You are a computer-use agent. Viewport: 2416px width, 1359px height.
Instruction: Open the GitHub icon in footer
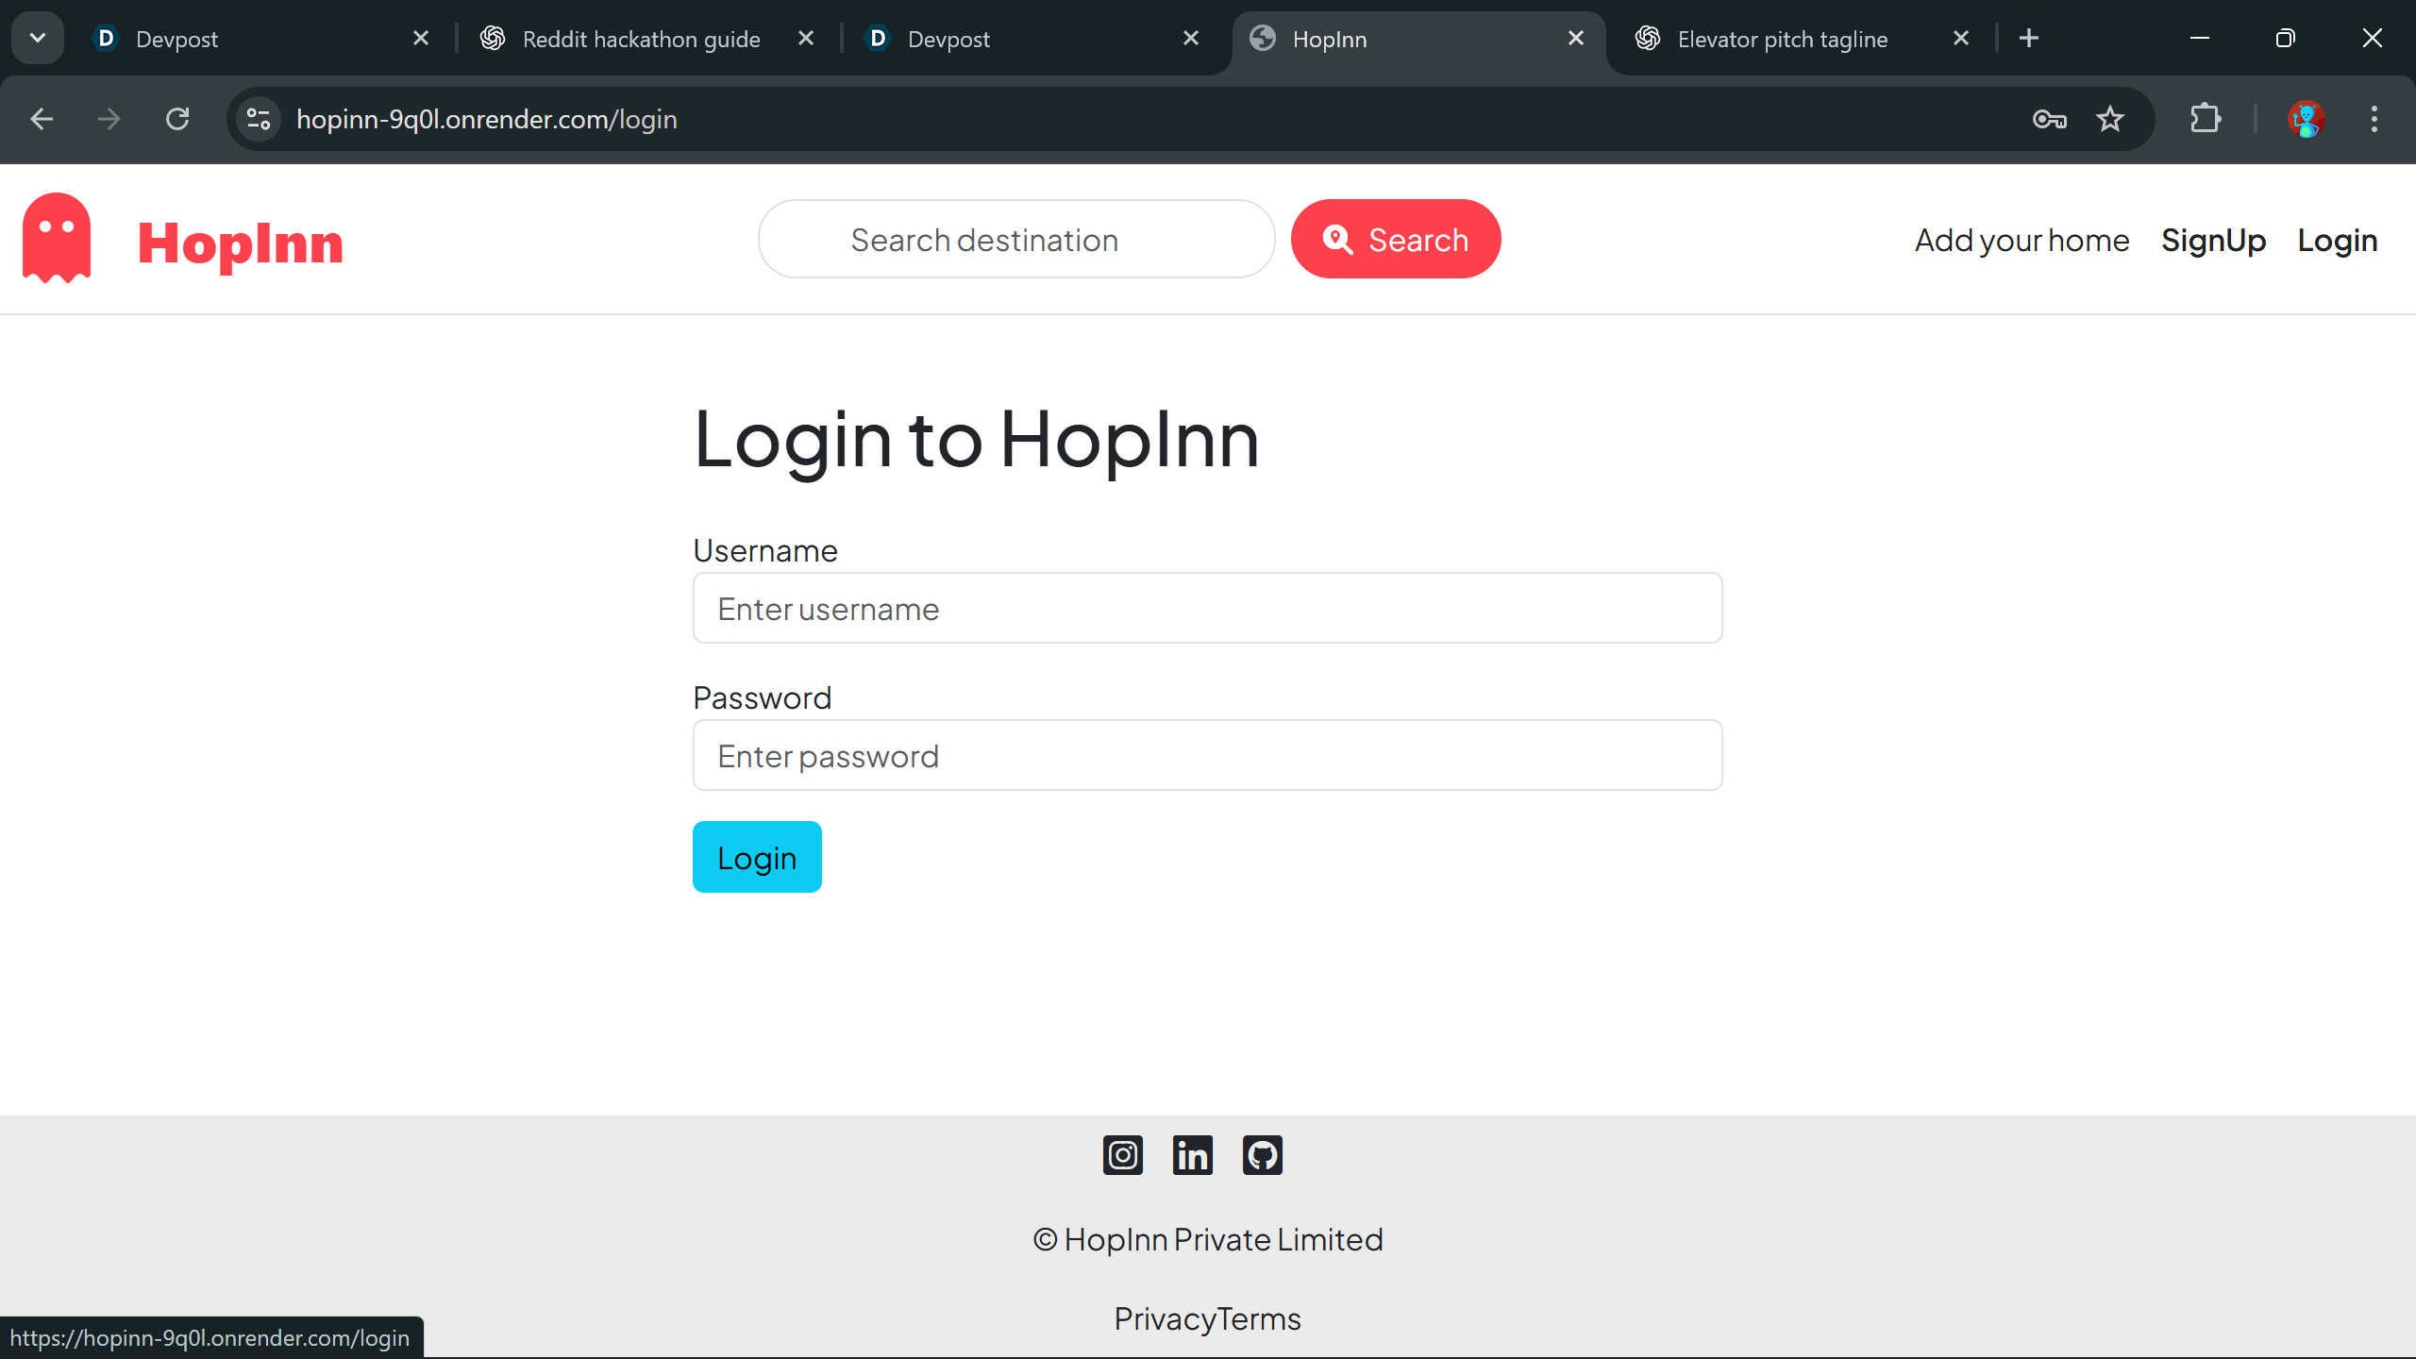pos(1262,1155)
